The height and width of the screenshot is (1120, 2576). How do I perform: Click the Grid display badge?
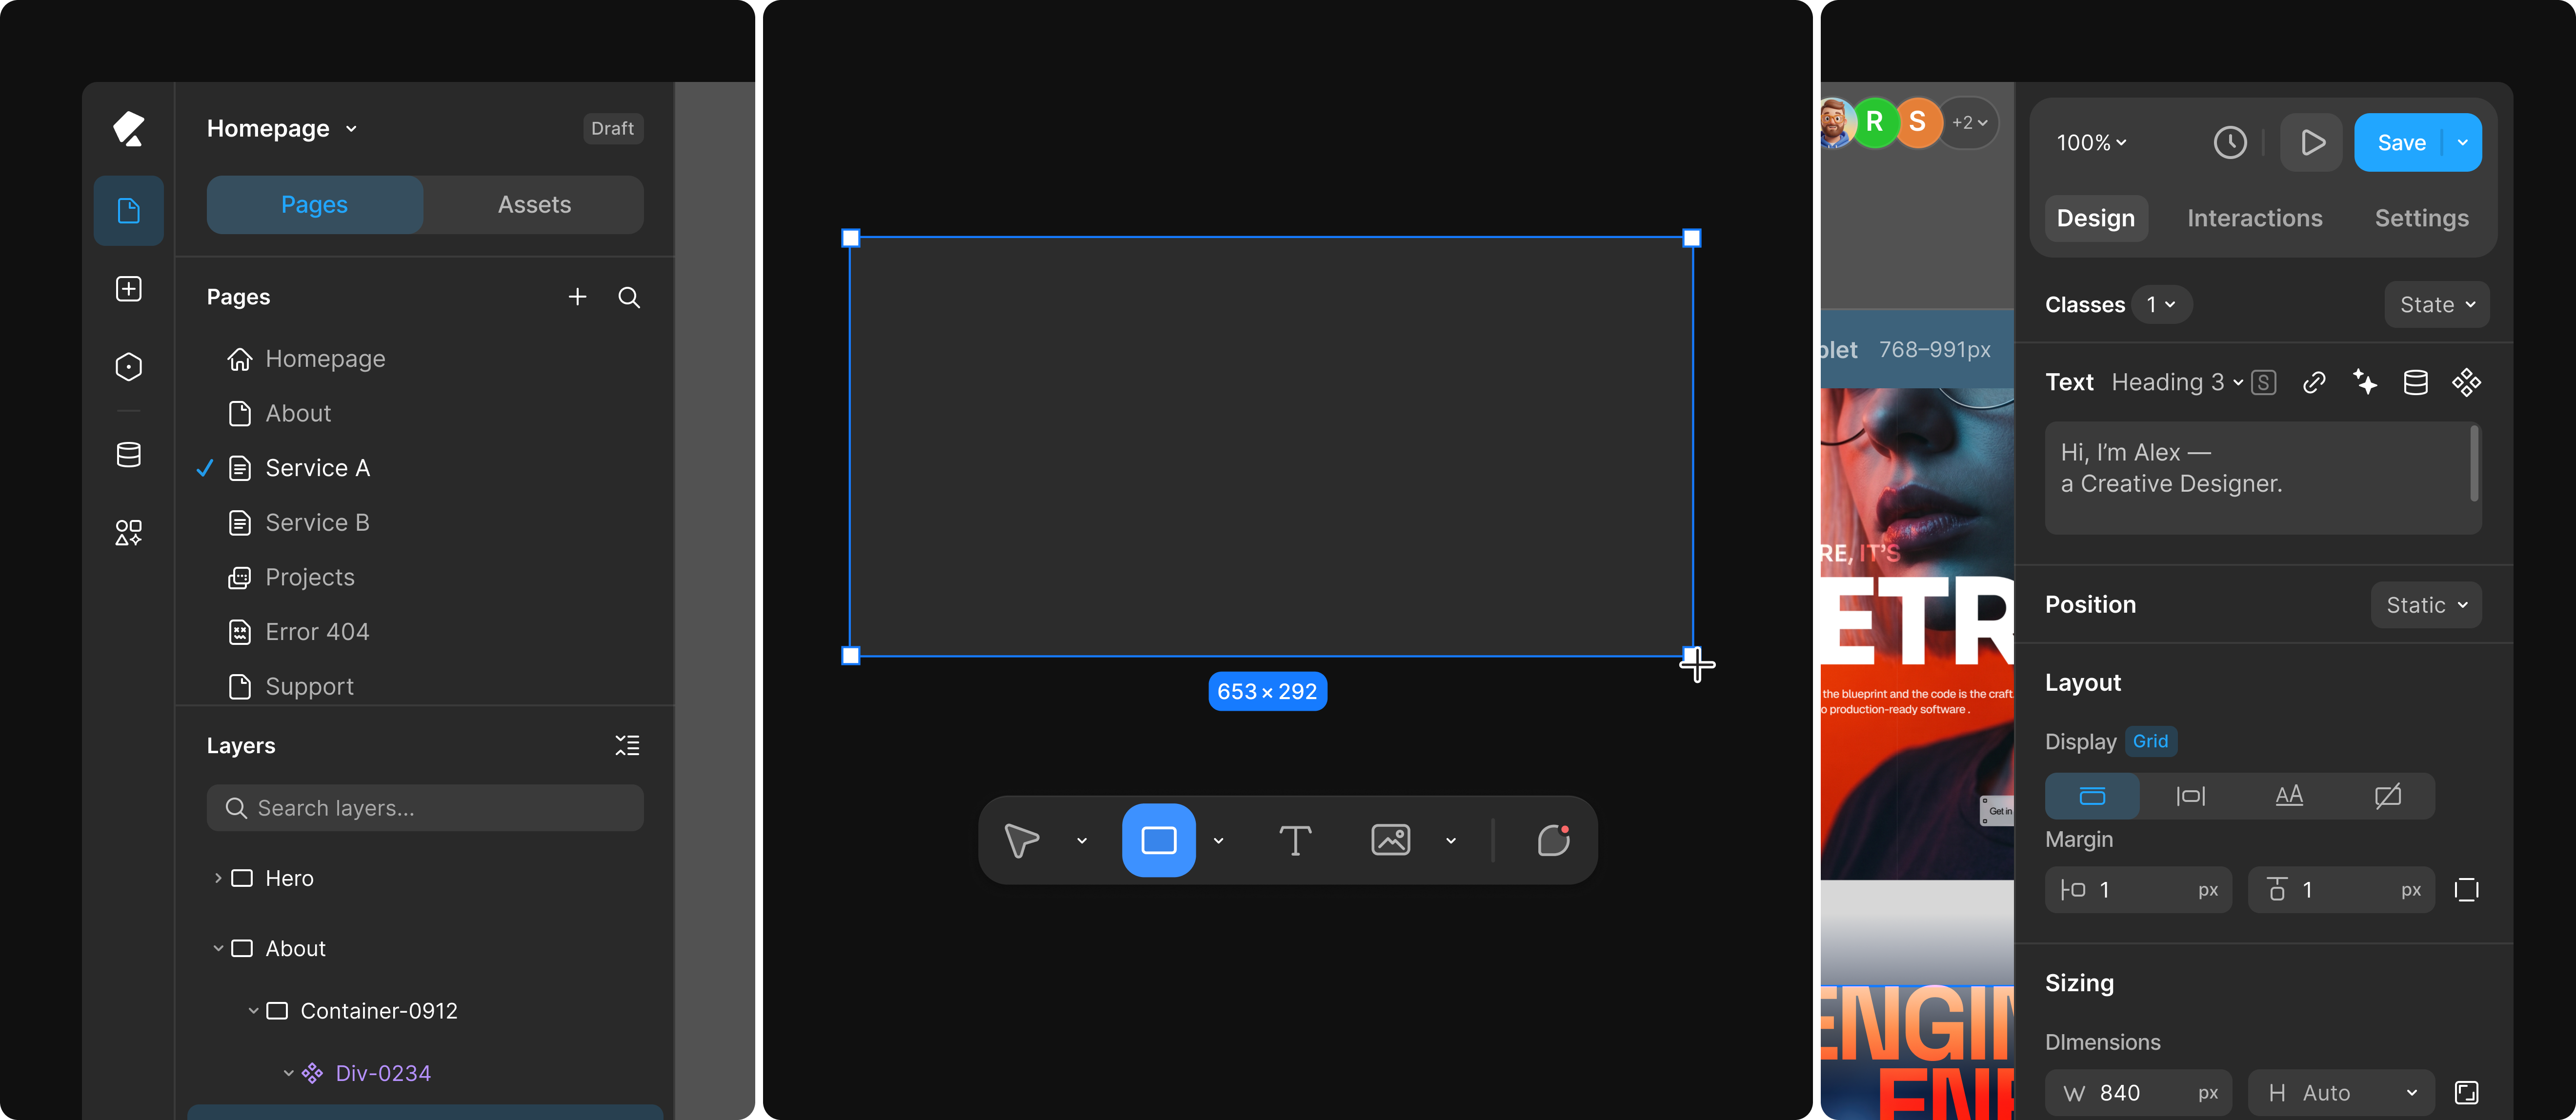pyautogui.click(x=2150, y=741)
